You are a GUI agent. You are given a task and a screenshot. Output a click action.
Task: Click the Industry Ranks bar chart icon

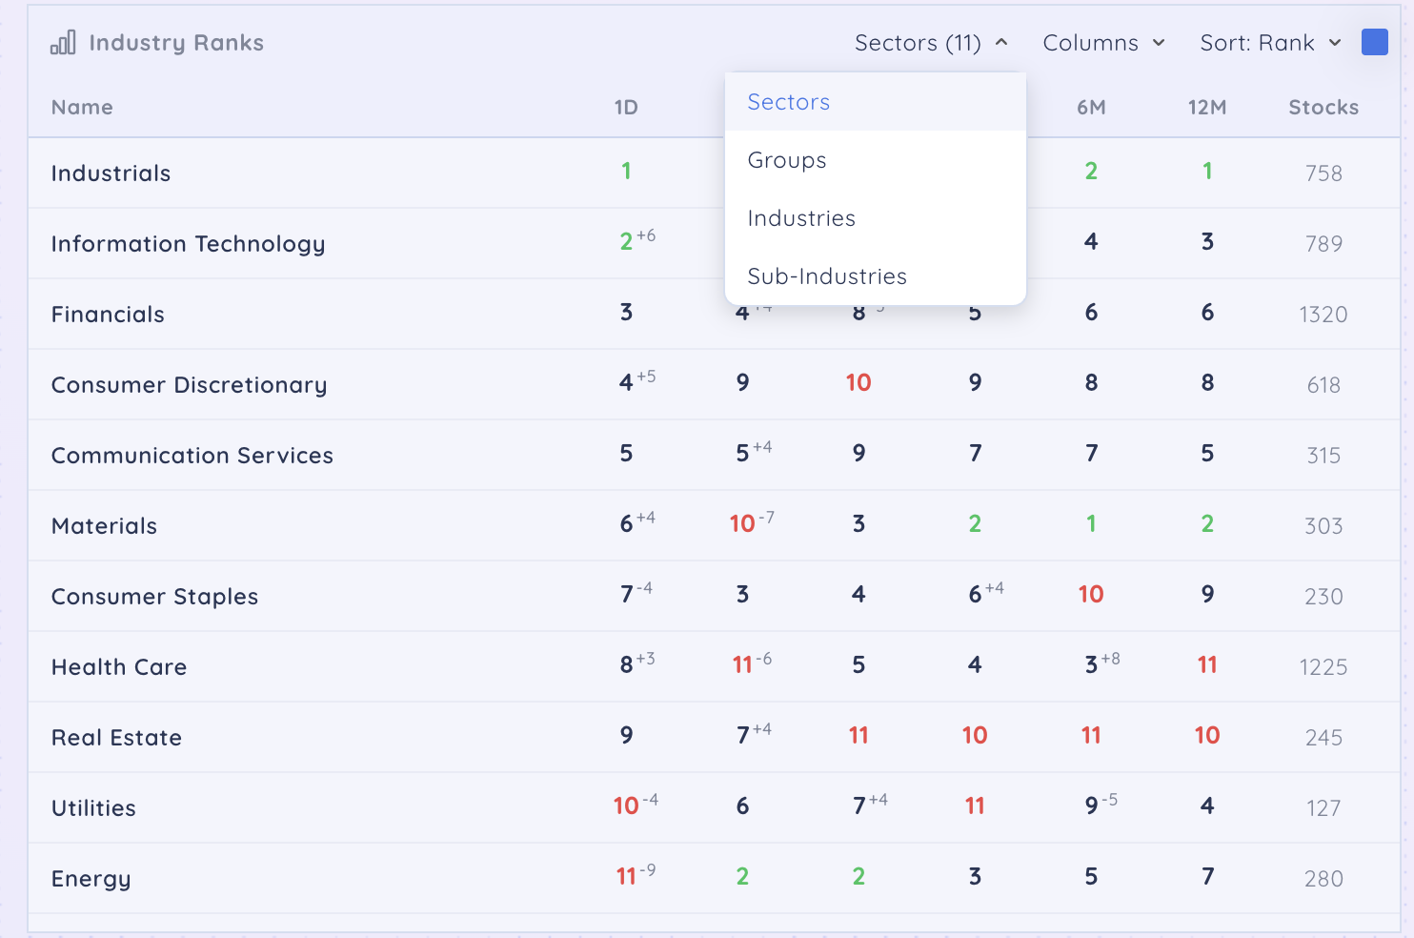[x=63, y=43]
